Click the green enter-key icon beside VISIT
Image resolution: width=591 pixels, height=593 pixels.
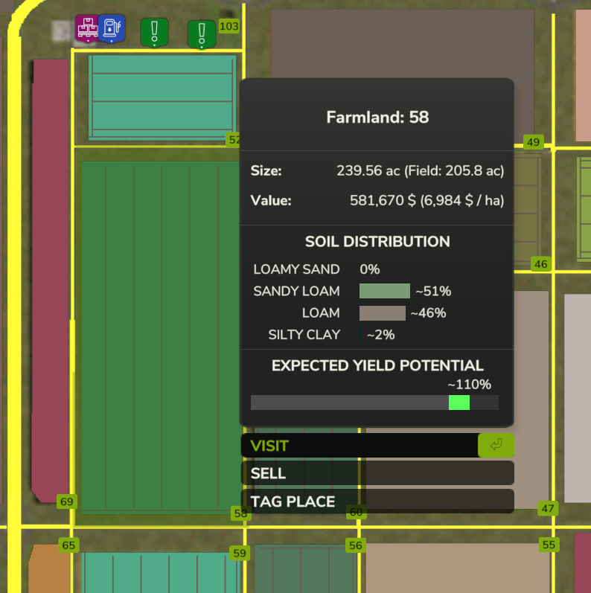tap(496, 445)
